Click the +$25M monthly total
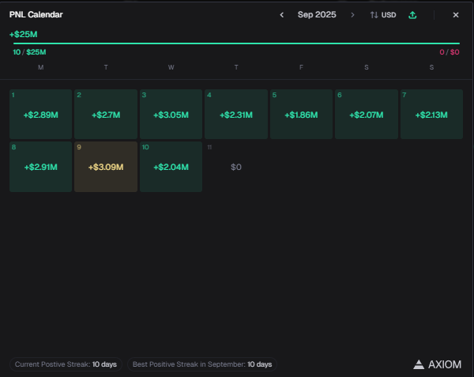Screen dimensions: 474x377 [23, 34]
